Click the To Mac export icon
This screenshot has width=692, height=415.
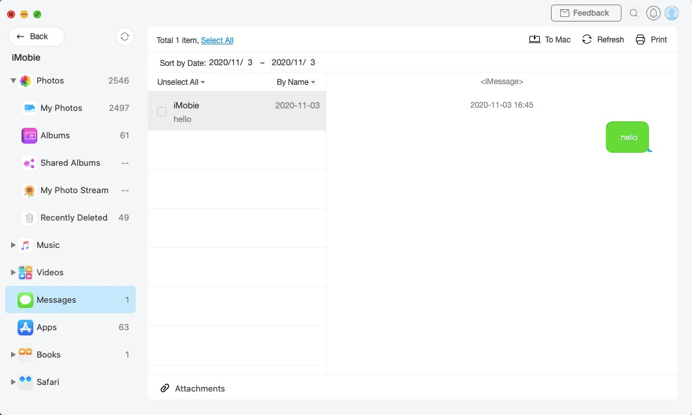[535, 39]
